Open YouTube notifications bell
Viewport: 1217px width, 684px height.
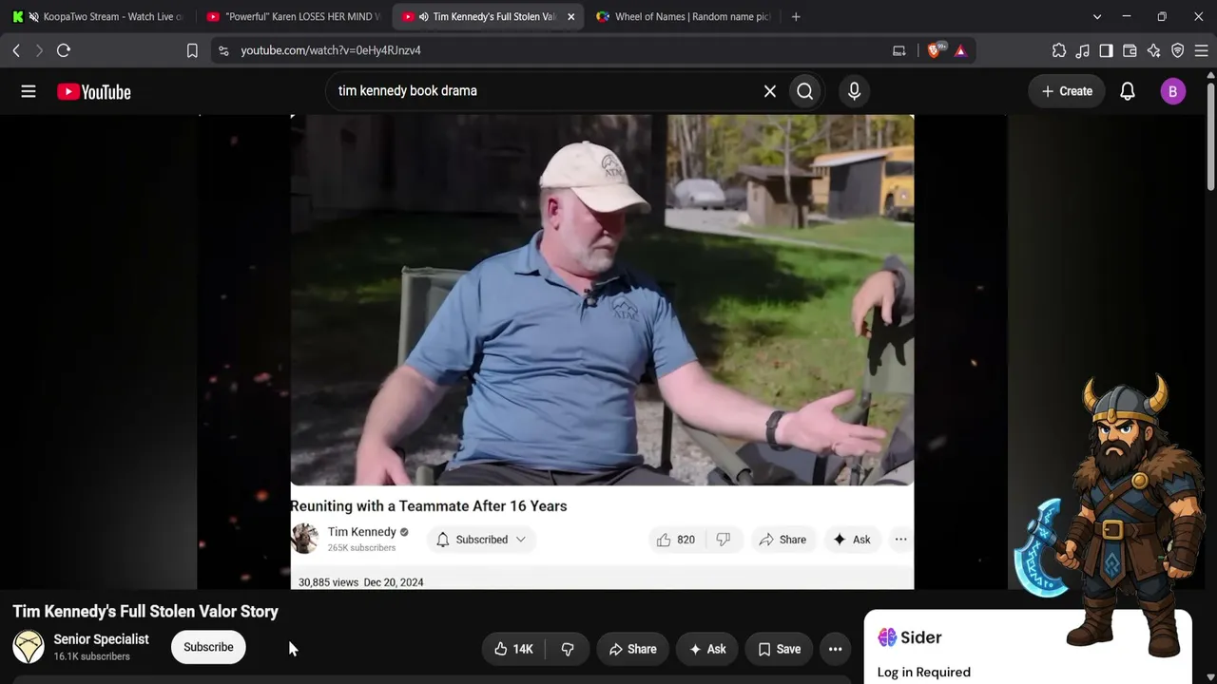click(x=1128, y=91)
